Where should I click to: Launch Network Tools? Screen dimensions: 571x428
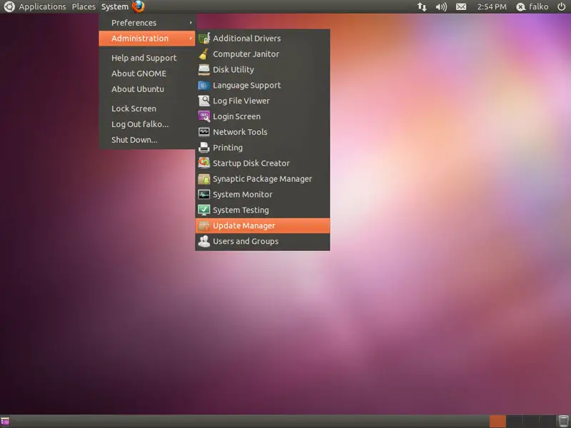pyautogui.click(x=263, y=132)
